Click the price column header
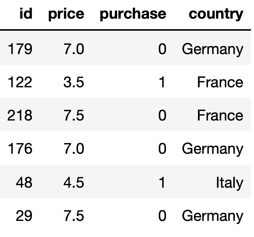254x237 pixels. [66, 14]
